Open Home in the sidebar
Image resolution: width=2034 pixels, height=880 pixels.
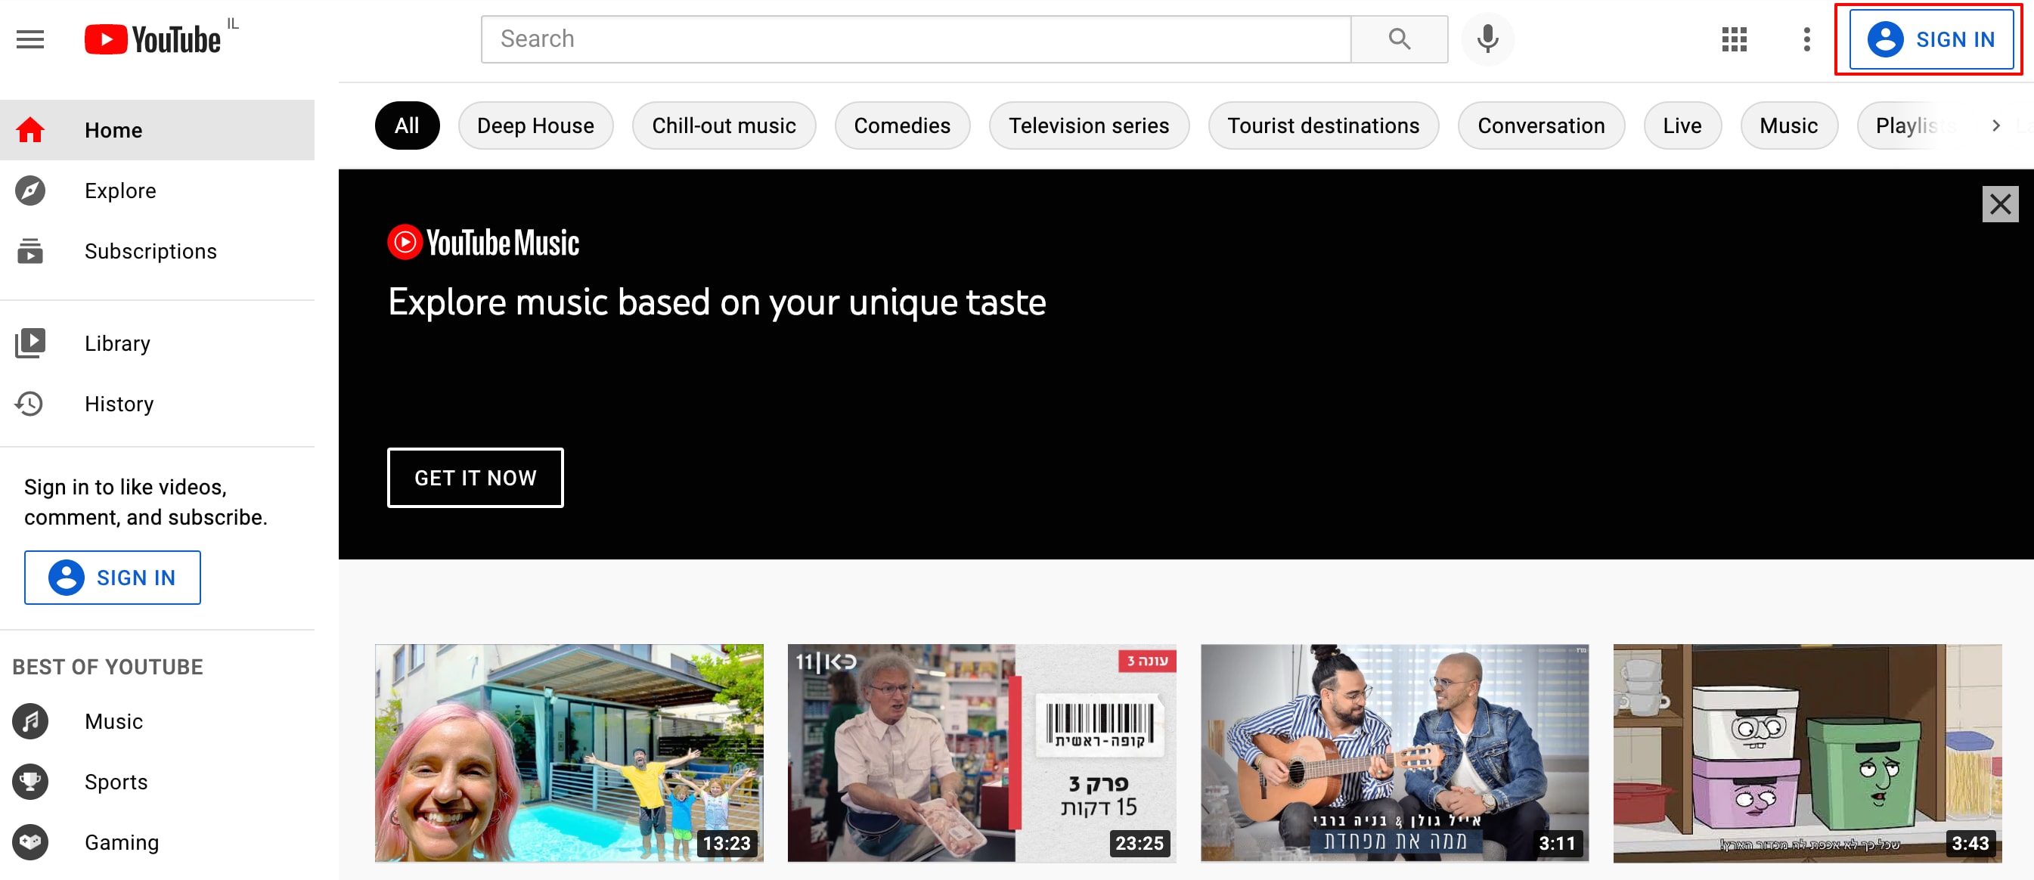pyautogui.click(x=157, y=129)
